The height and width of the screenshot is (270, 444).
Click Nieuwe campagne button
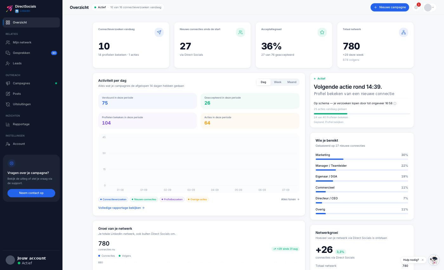click(x=390, y=7)
